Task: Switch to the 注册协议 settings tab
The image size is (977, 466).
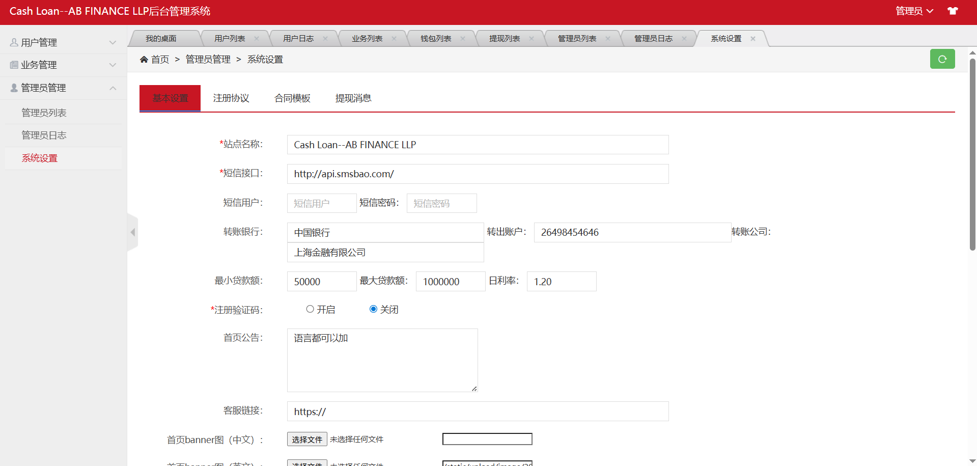Action: pos(231,98)
